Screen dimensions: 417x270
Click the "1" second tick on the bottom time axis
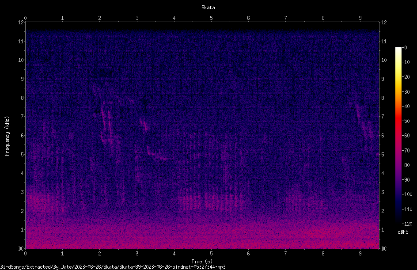pos(62,254)
